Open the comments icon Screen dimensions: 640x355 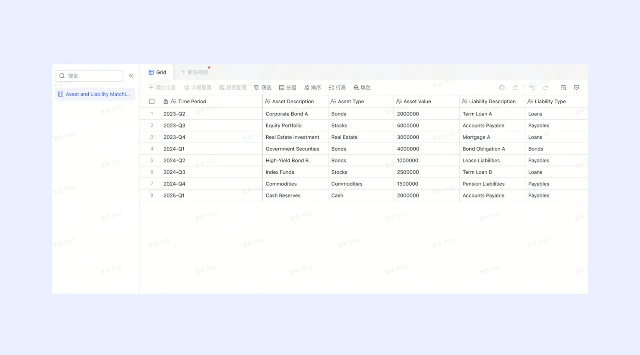(x=576, y=88)
